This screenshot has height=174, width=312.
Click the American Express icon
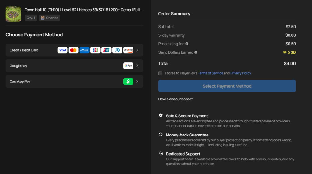(x=84, y=50)
